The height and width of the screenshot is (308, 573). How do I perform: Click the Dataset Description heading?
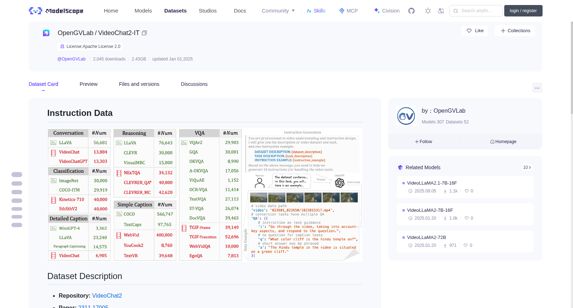[x=85, y=276]
